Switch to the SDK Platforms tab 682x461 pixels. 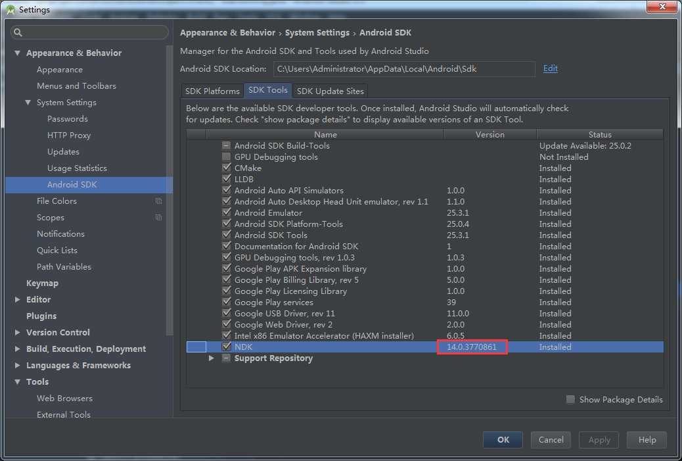click(x=212, y=91)
